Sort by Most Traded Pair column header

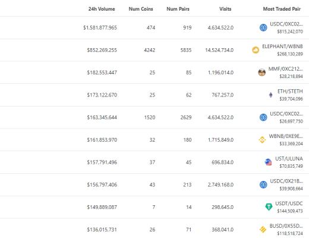pyautogui.click(x=282, y=9)
